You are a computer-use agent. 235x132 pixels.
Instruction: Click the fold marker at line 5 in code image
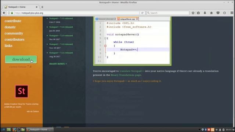click(105, 38)
